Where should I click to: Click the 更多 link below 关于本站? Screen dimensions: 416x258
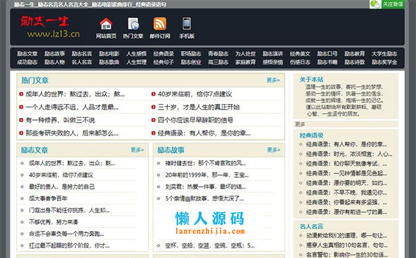(x=300, y=124)
